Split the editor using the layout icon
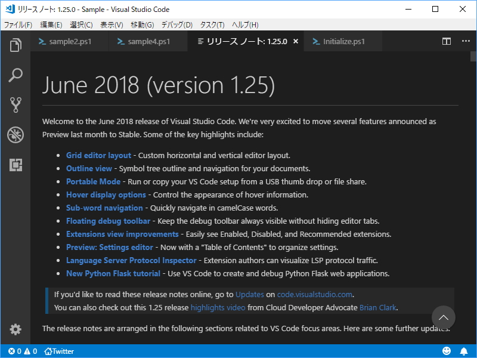 [x=446, y=41]
